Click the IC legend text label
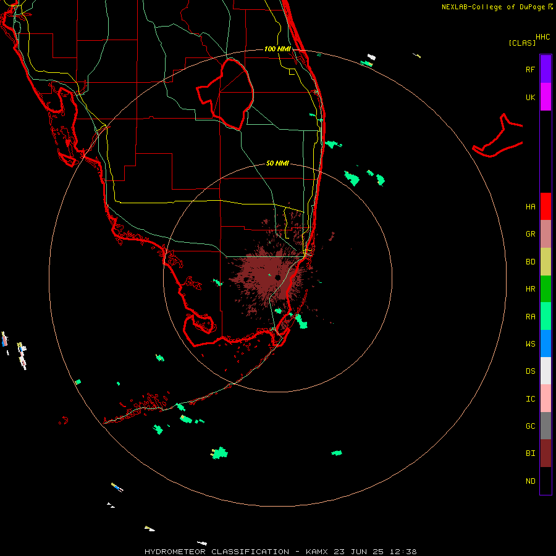This screenshot has width=556, height=556. 530,399
